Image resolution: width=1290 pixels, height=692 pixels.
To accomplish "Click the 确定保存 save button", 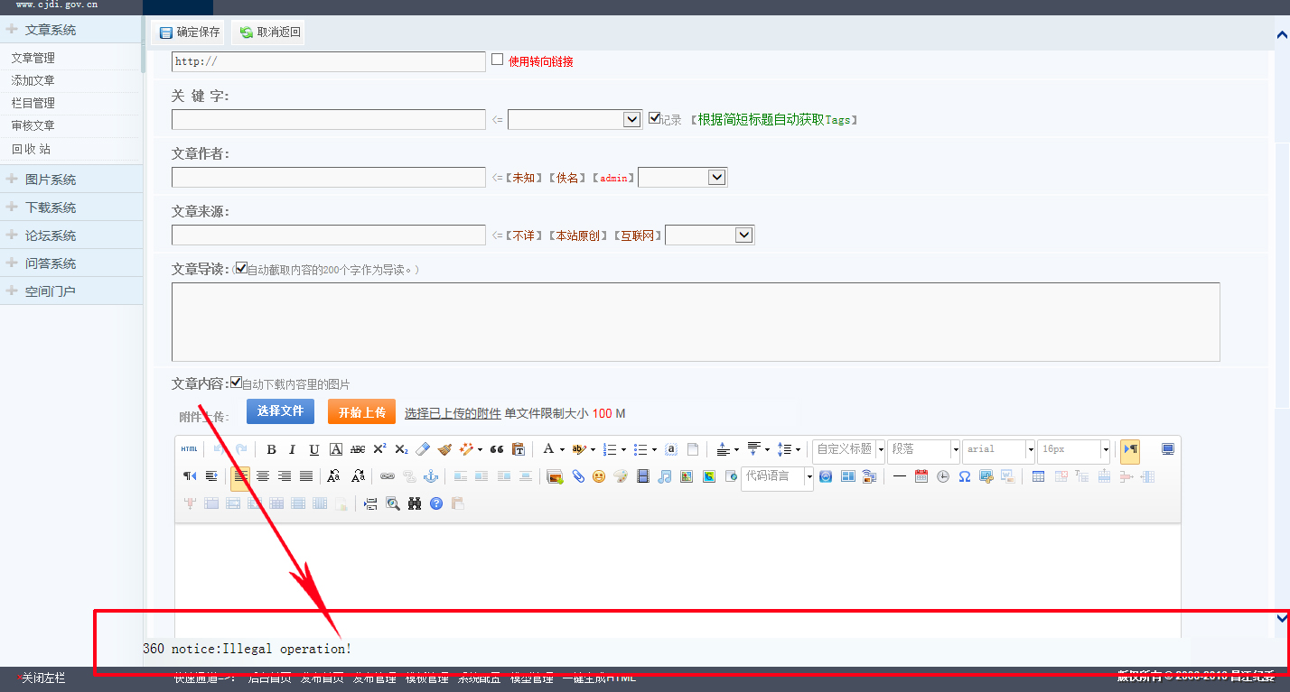I will (189, 32).
